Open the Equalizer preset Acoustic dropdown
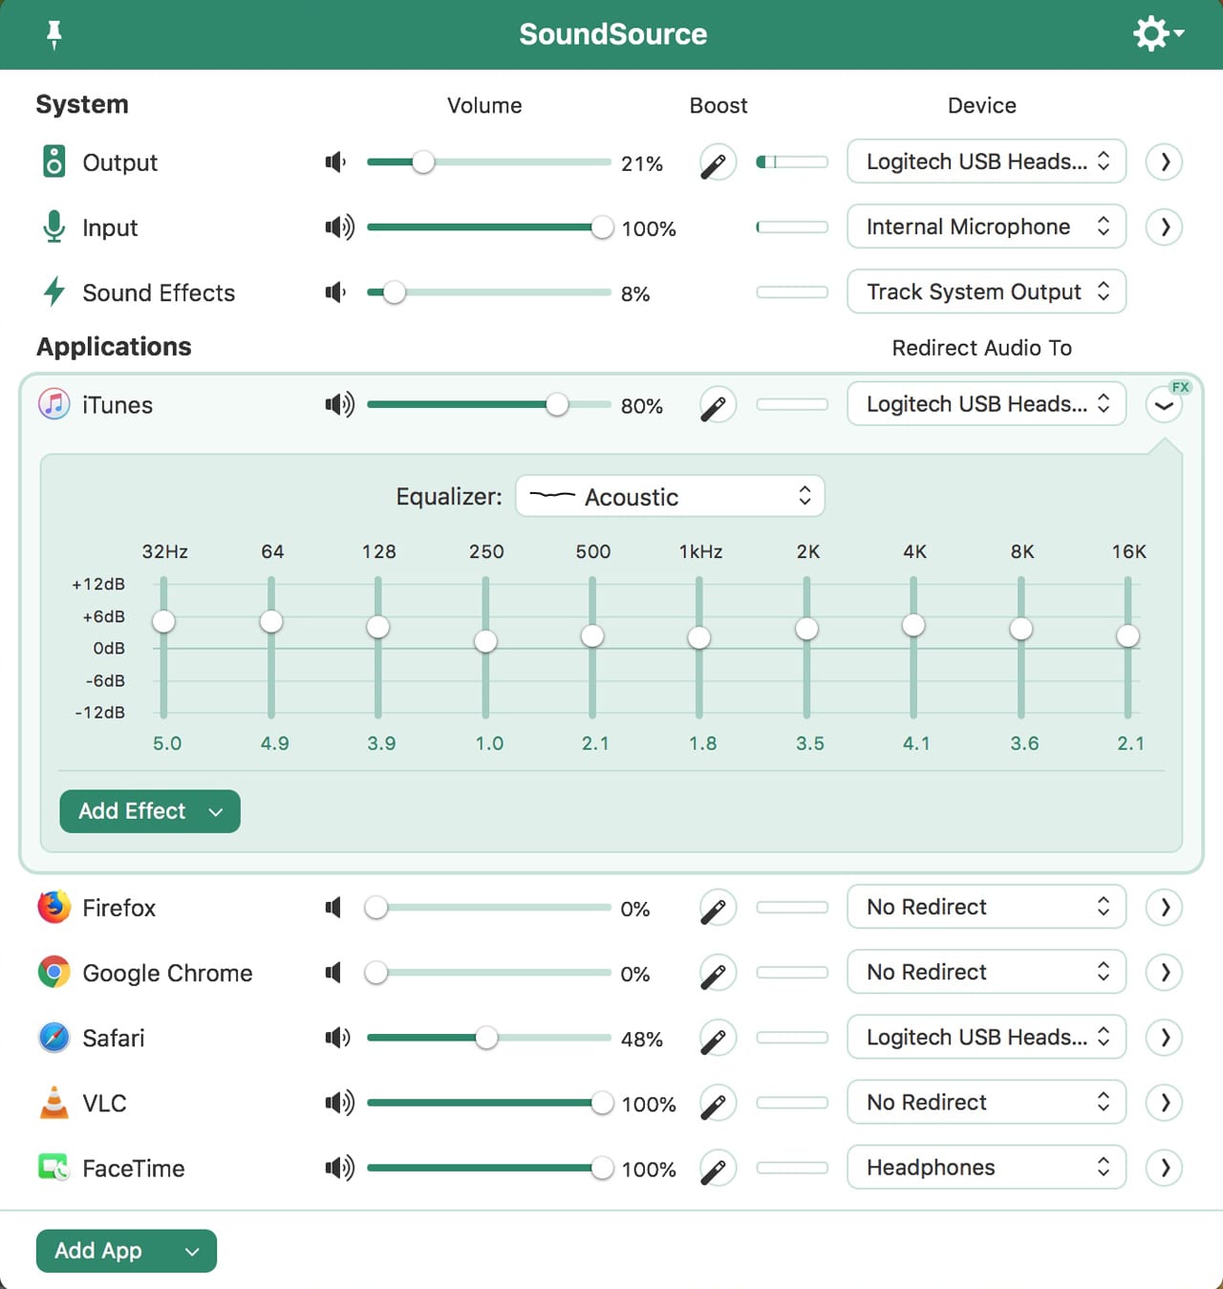The height and width of the screenshot is (1289, 1223). click(670, 497)
